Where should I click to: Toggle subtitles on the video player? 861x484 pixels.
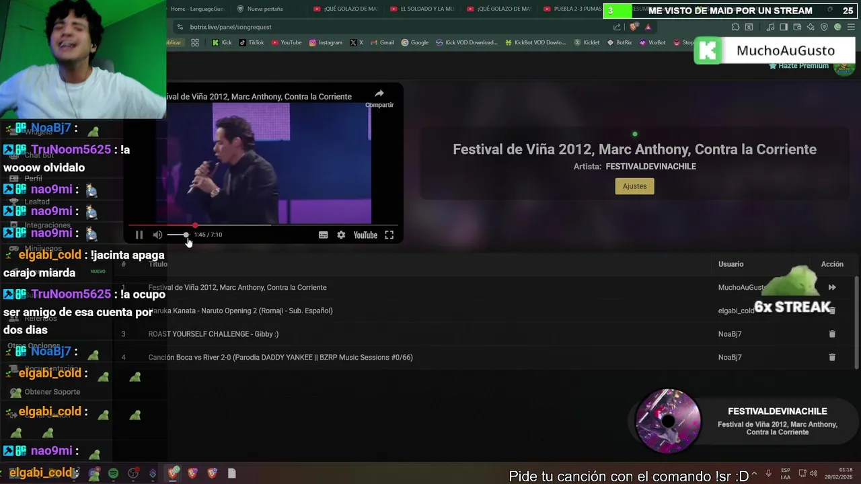pos(323,235)
